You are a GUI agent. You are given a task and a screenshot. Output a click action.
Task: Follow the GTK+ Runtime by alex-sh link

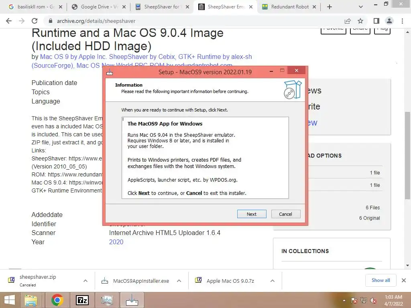(215, 57)
